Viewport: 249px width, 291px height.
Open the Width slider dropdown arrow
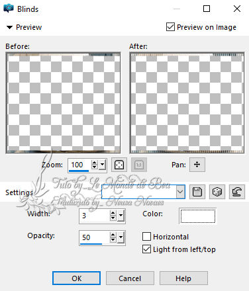(x=121, y=216)
